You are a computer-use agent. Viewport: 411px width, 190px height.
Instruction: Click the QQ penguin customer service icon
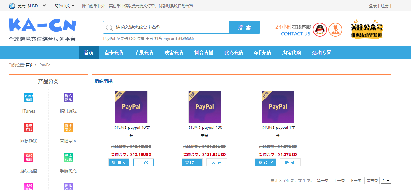[x=319, y=30]
